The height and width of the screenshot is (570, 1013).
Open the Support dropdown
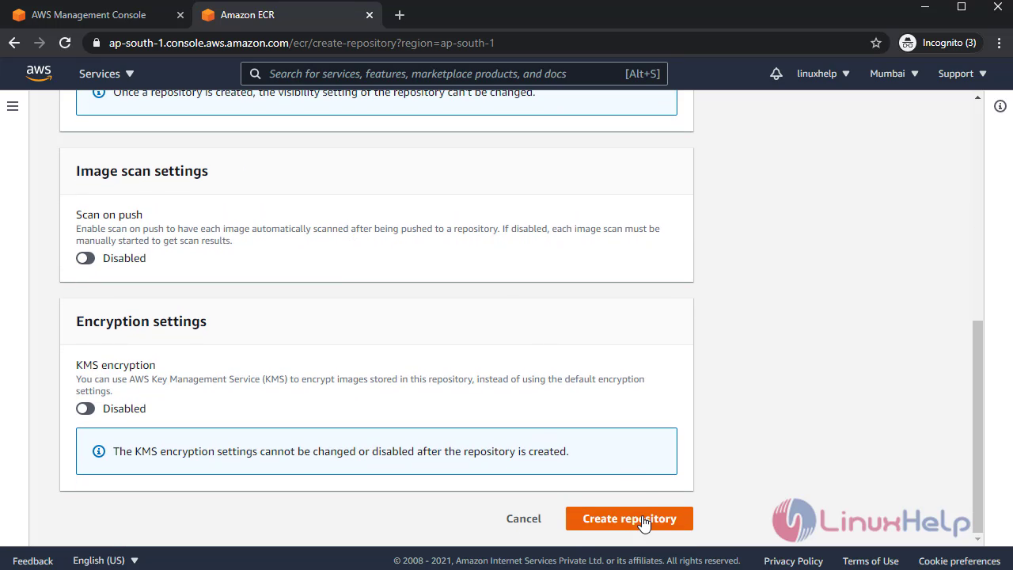pos(962,74)
